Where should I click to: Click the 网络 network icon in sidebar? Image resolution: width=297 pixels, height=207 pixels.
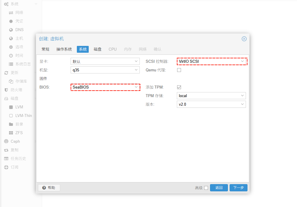(x=11, y=13)
